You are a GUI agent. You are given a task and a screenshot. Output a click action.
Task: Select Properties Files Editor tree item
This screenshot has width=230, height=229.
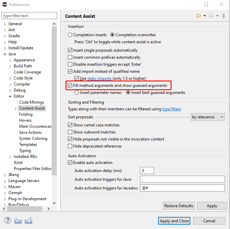coord(33,169)
